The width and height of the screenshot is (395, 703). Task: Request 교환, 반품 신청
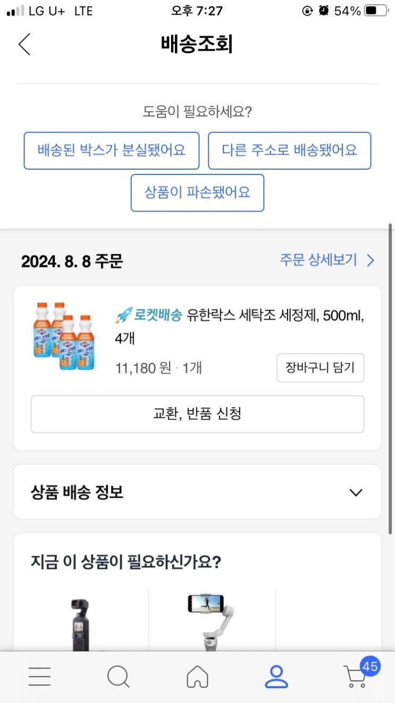pyautogui.click(x=197, y=414)
